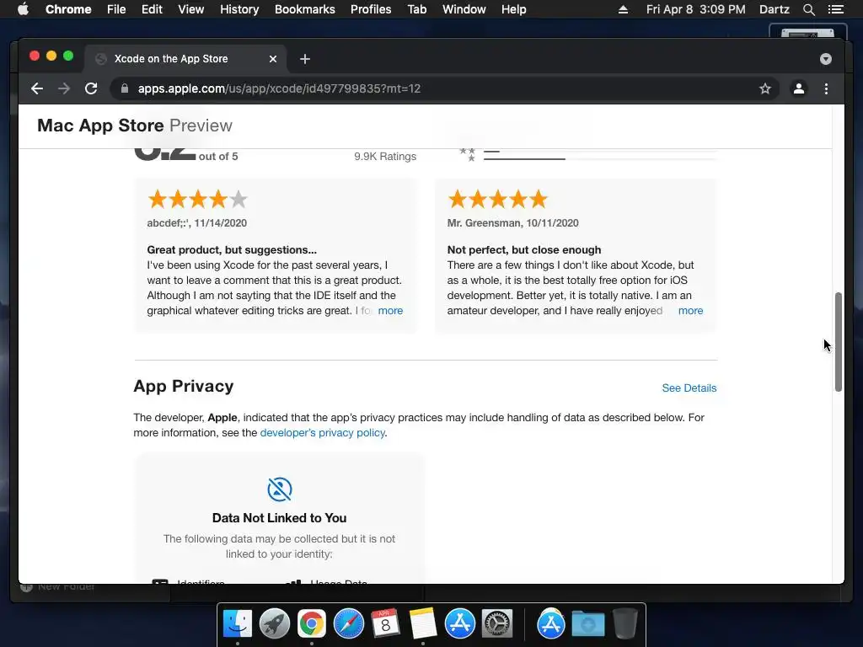Click the five-star rating of Mr. Greensman

coord(497,199)
